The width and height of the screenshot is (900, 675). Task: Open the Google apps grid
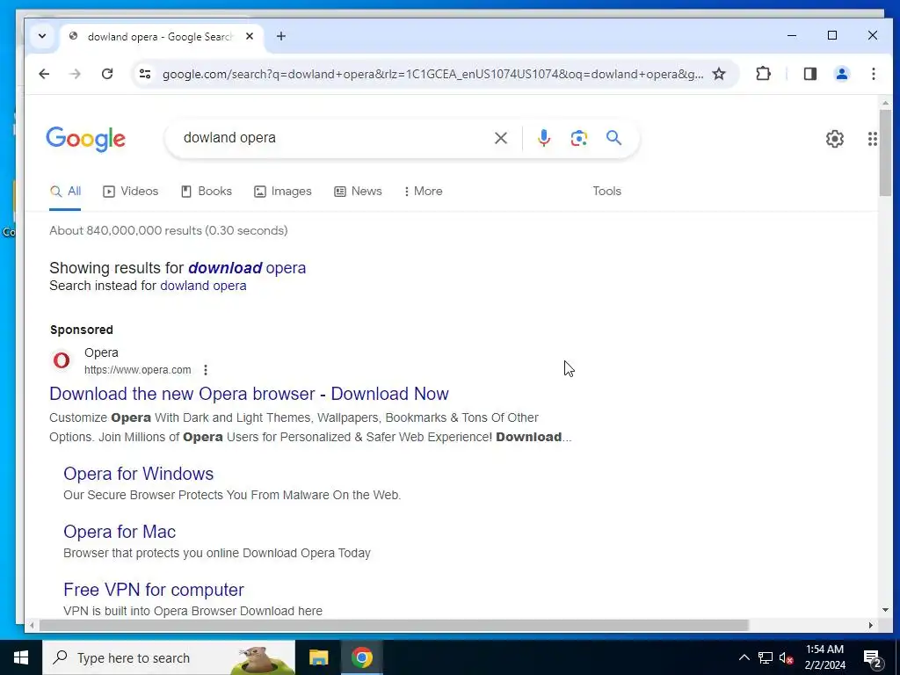[873, 138]
